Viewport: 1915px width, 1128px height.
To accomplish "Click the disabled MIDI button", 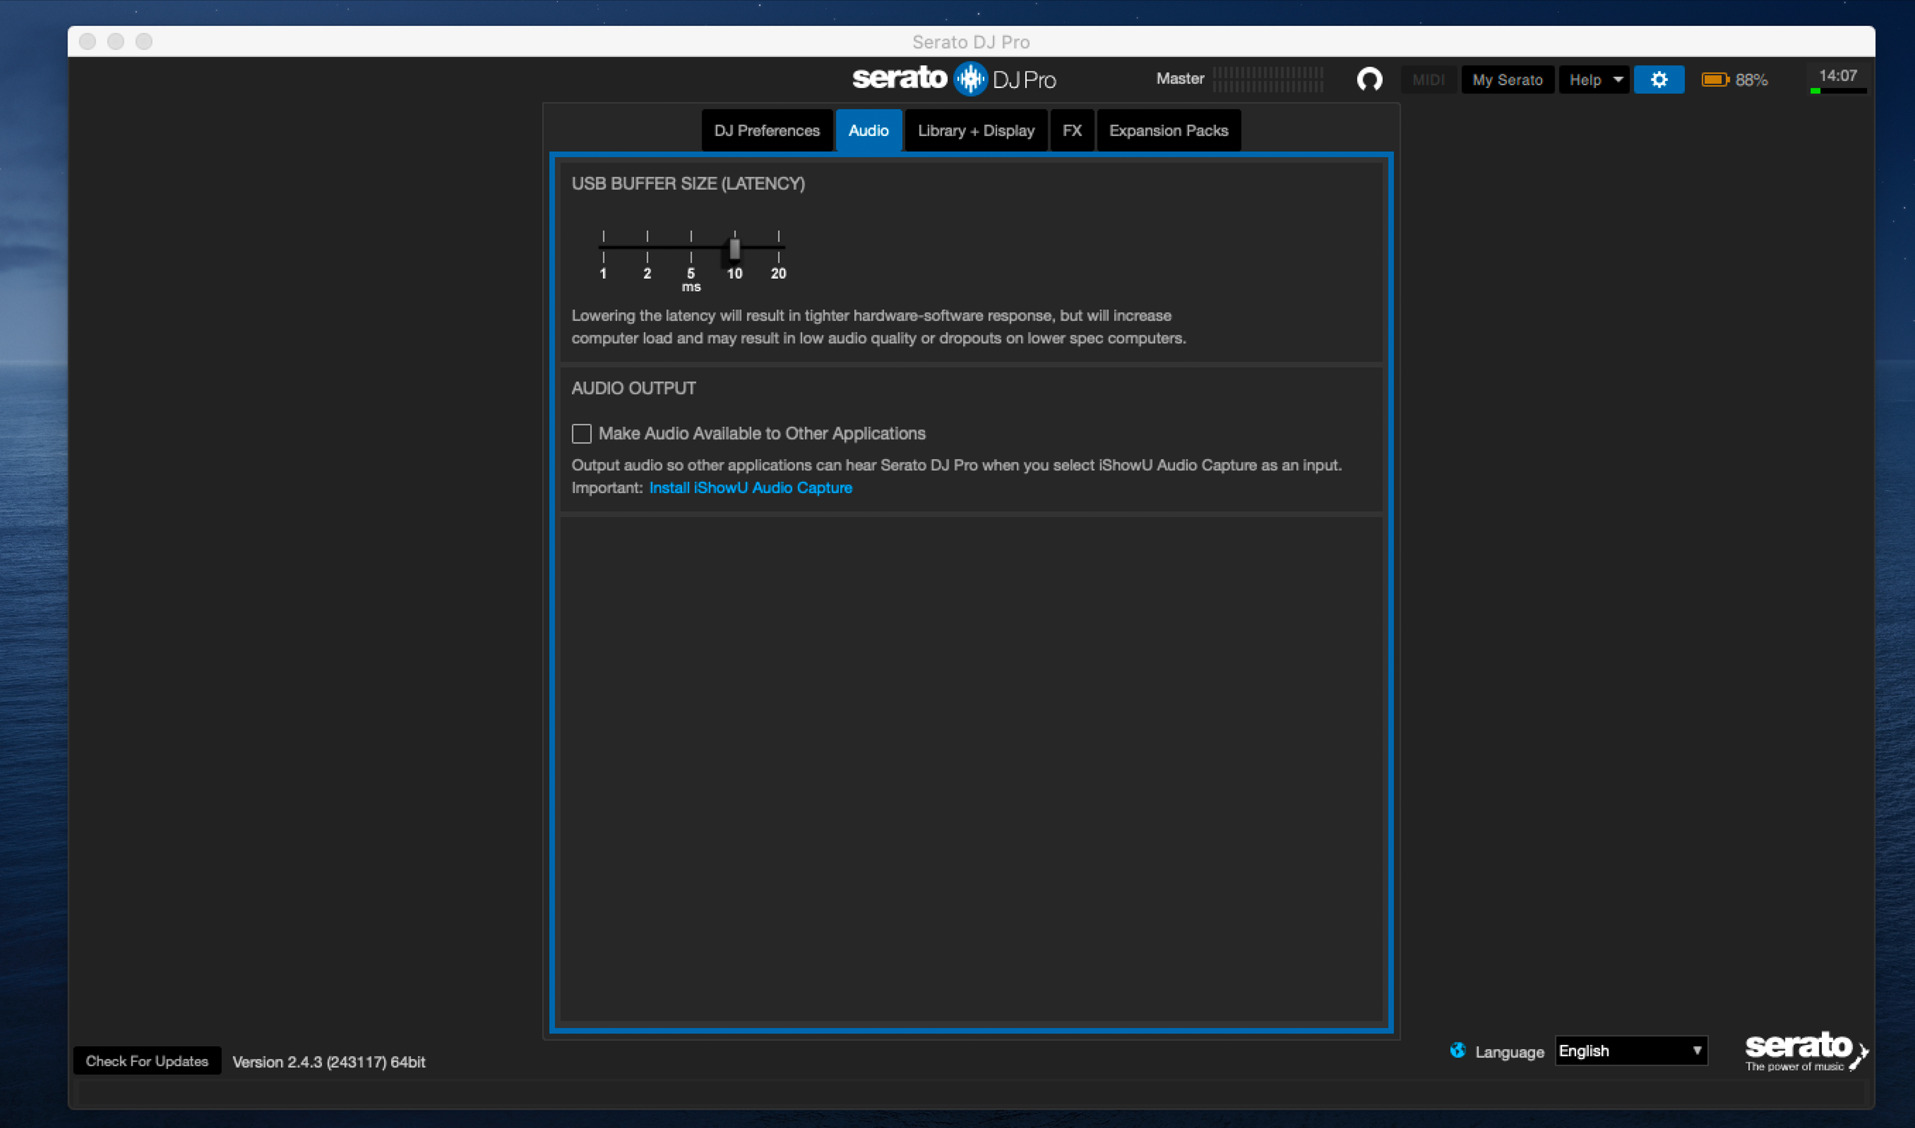I will [x=1427, y=80].
